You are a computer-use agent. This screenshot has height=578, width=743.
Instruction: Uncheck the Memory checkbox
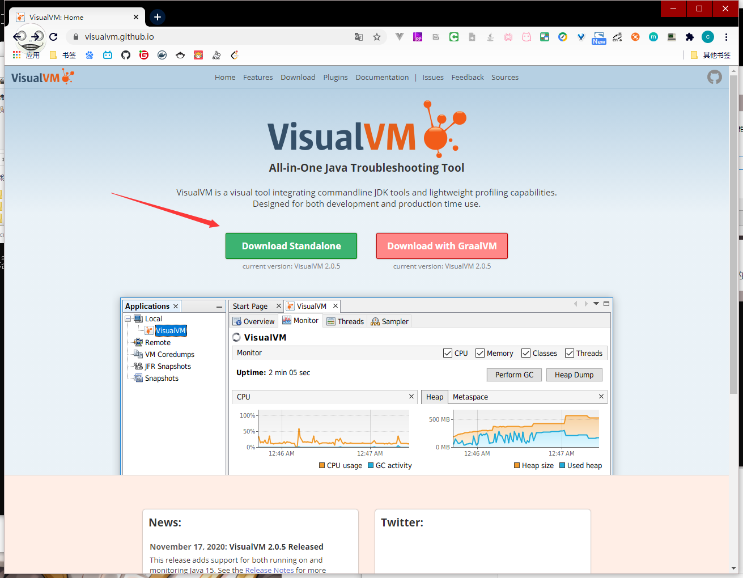pyautogui.click(x=480, y=353)
